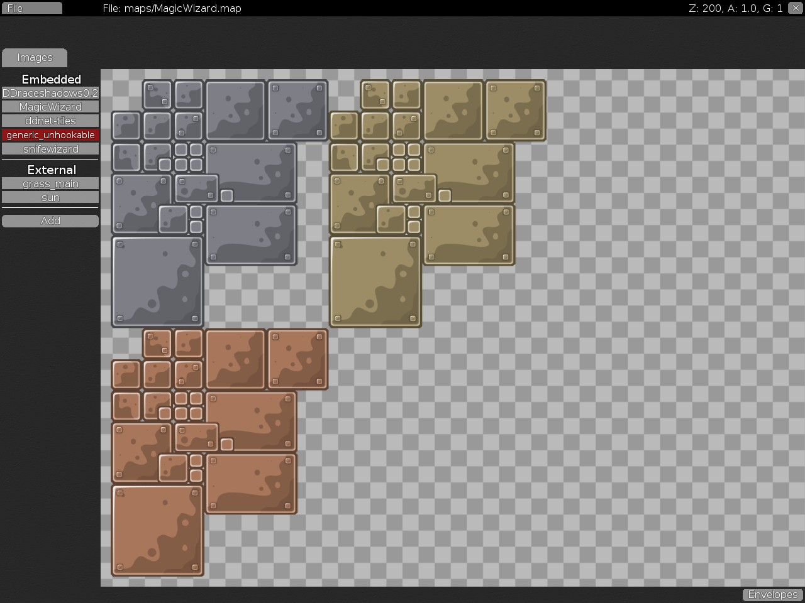Open the File menu

pos(31,8)
